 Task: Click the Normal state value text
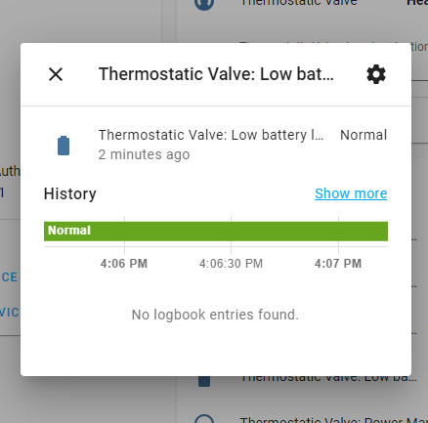click(364, 135)
